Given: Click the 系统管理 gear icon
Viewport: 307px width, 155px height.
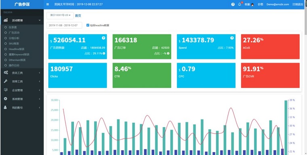Looking at the screenshot, I should (6, 99).
